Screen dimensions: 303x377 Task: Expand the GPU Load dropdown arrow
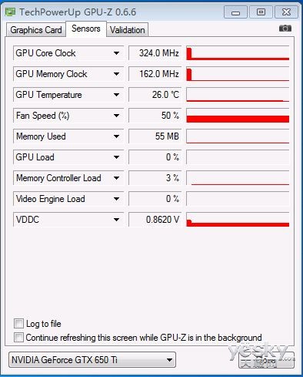click(116, 157)
